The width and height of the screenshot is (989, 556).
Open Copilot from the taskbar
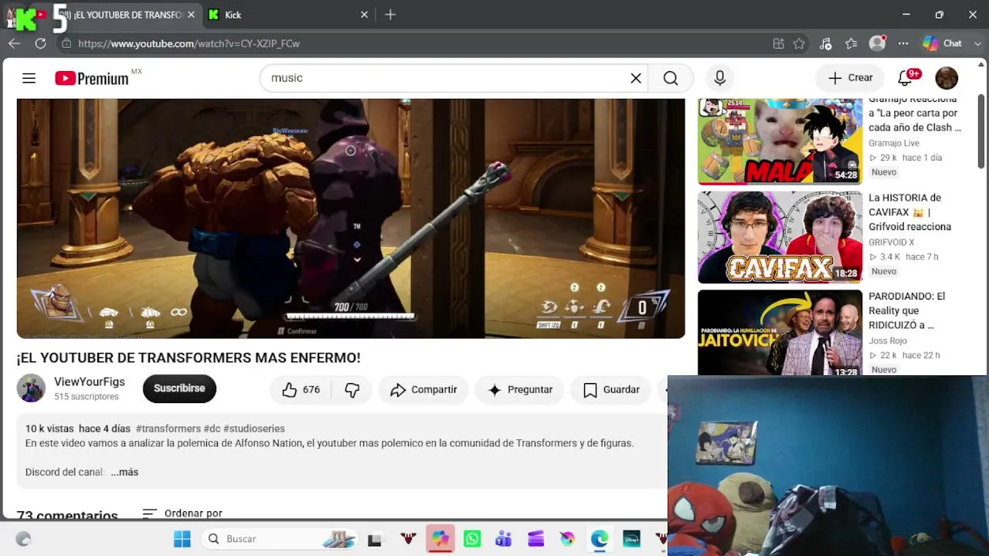[440, 539]
